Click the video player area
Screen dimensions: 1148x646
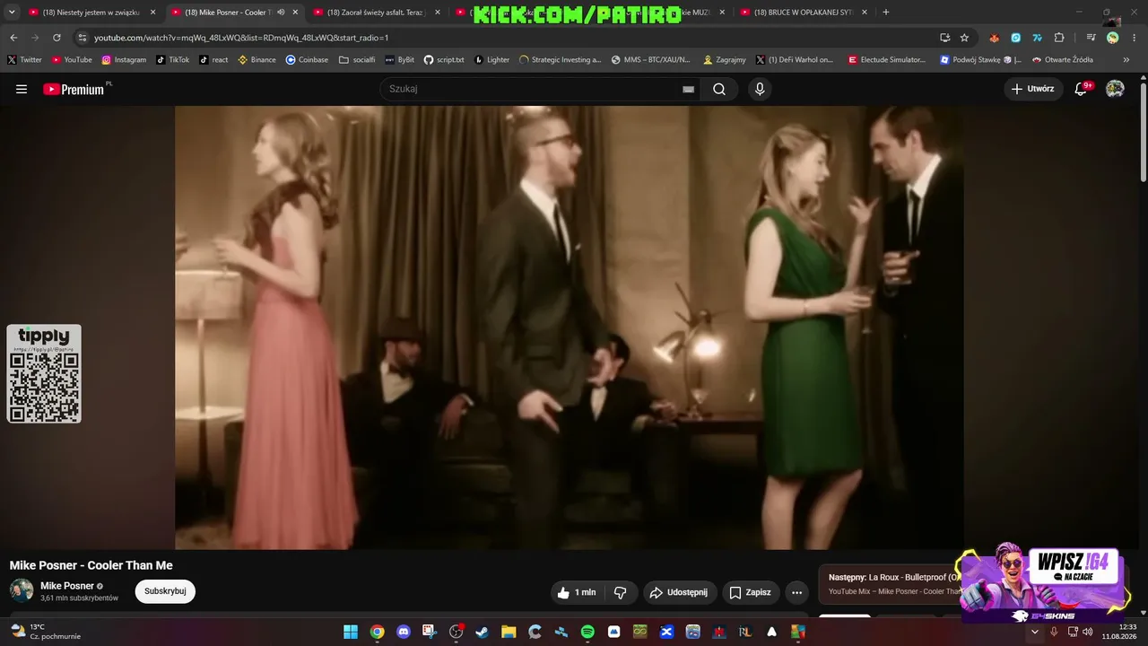(x=570, y=327)
